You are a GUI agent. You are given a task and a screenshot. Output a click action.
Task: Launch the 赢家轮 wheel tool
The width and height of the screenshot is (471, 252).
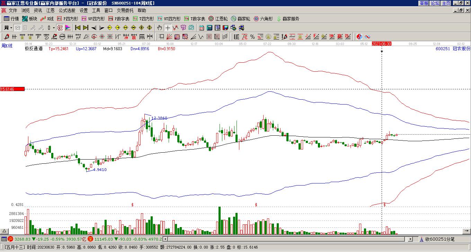[240, 19]
